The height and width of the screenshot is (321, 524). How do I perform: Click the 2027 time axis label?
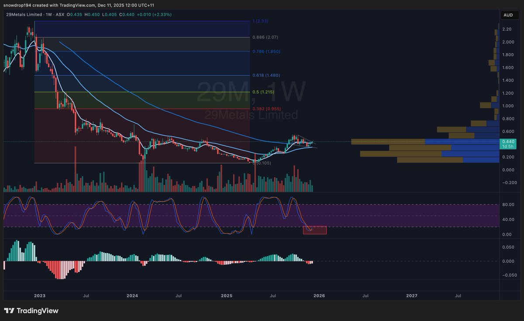pos(412,296)
